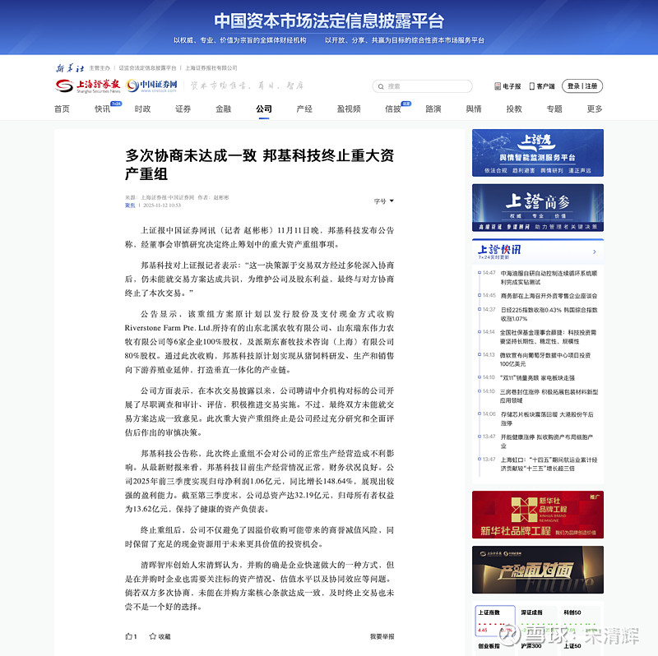
Task: Like the article with thumbs-up icon
Action: tap(131, 636)
